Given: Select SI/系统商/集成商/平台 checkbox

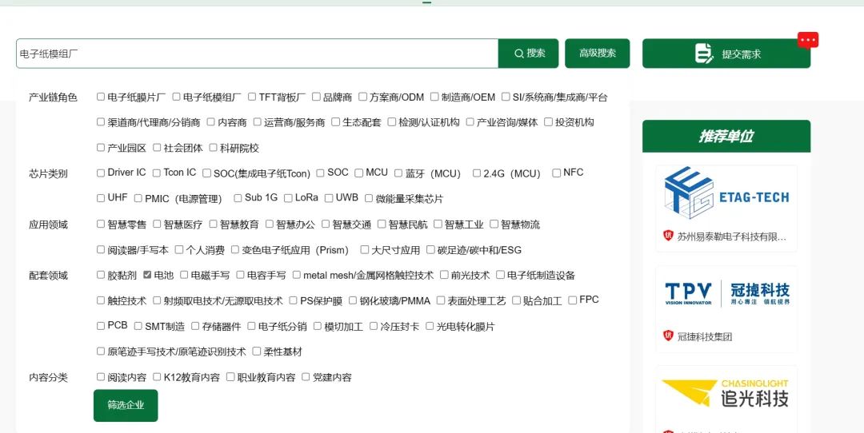Looking at the screenshot, I should coord(506,97).
